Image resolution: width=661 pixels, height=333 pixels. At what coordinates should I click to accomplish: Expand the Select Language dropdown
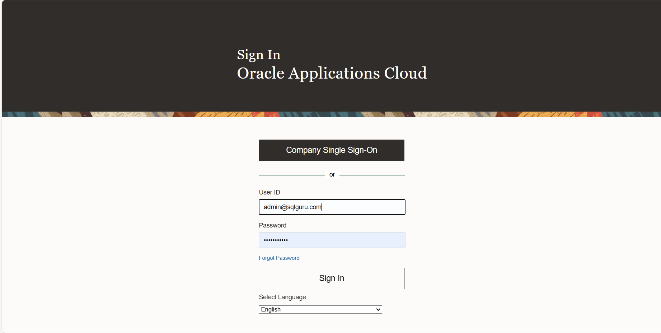(320, 309)
